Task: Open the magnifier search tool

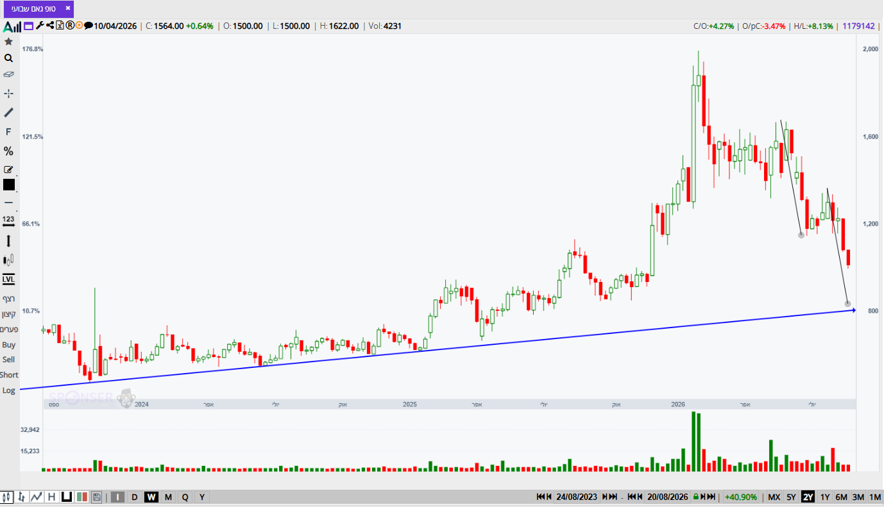Action: [x=8, y=58]
